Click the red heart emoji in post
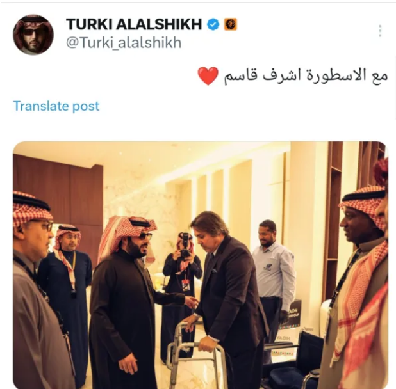This screenshot has height=389, width=396. [208, 76]
